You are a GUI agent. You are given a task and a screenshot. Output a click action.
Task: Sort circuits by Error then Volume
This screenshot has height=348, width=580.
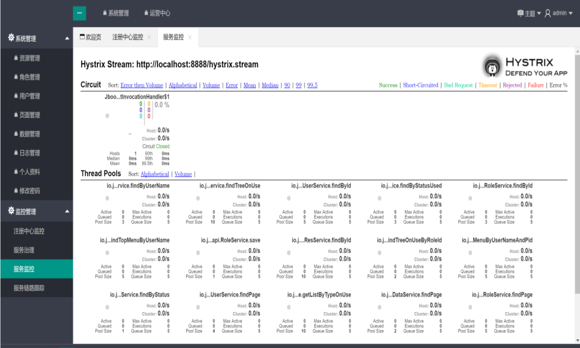tap(142, 85)
